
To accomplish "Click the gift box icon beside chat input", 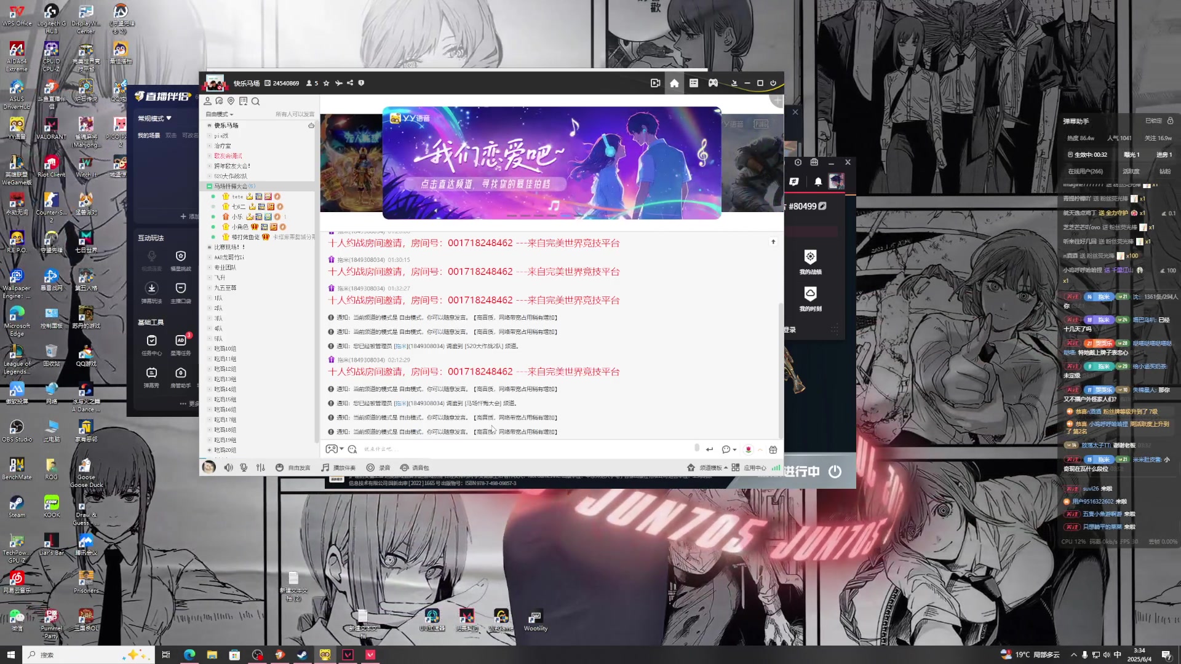I will [x=773, y=449].
